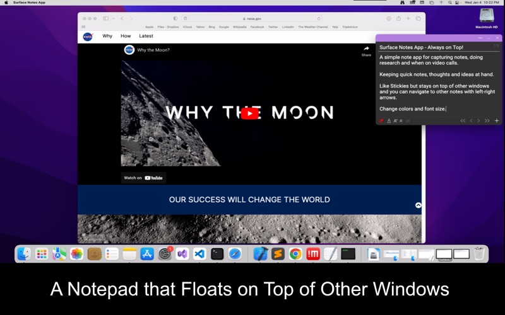Screen dimensions: 505x315
Task: Open Finder from the Dock
Action: click(x=24, y=254)
